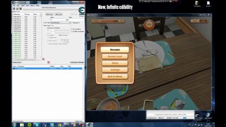Click the blue recording progress bar
226x127 pixels.
coord(185,118)
